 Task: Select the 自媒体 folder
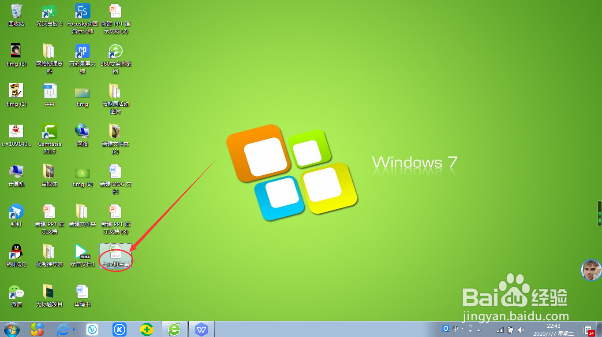point(49,175)
